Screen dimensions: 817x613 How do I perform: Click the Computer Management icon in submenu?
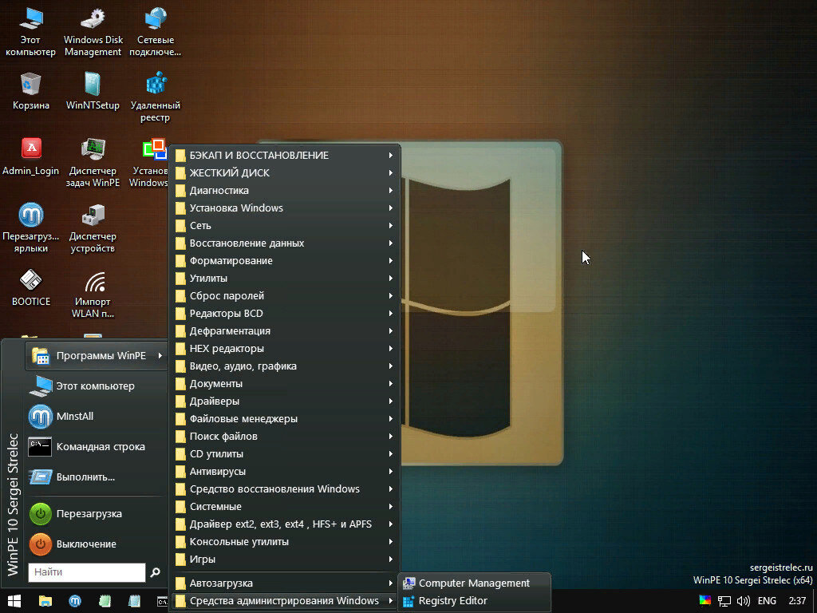click(x=409, y=583)
